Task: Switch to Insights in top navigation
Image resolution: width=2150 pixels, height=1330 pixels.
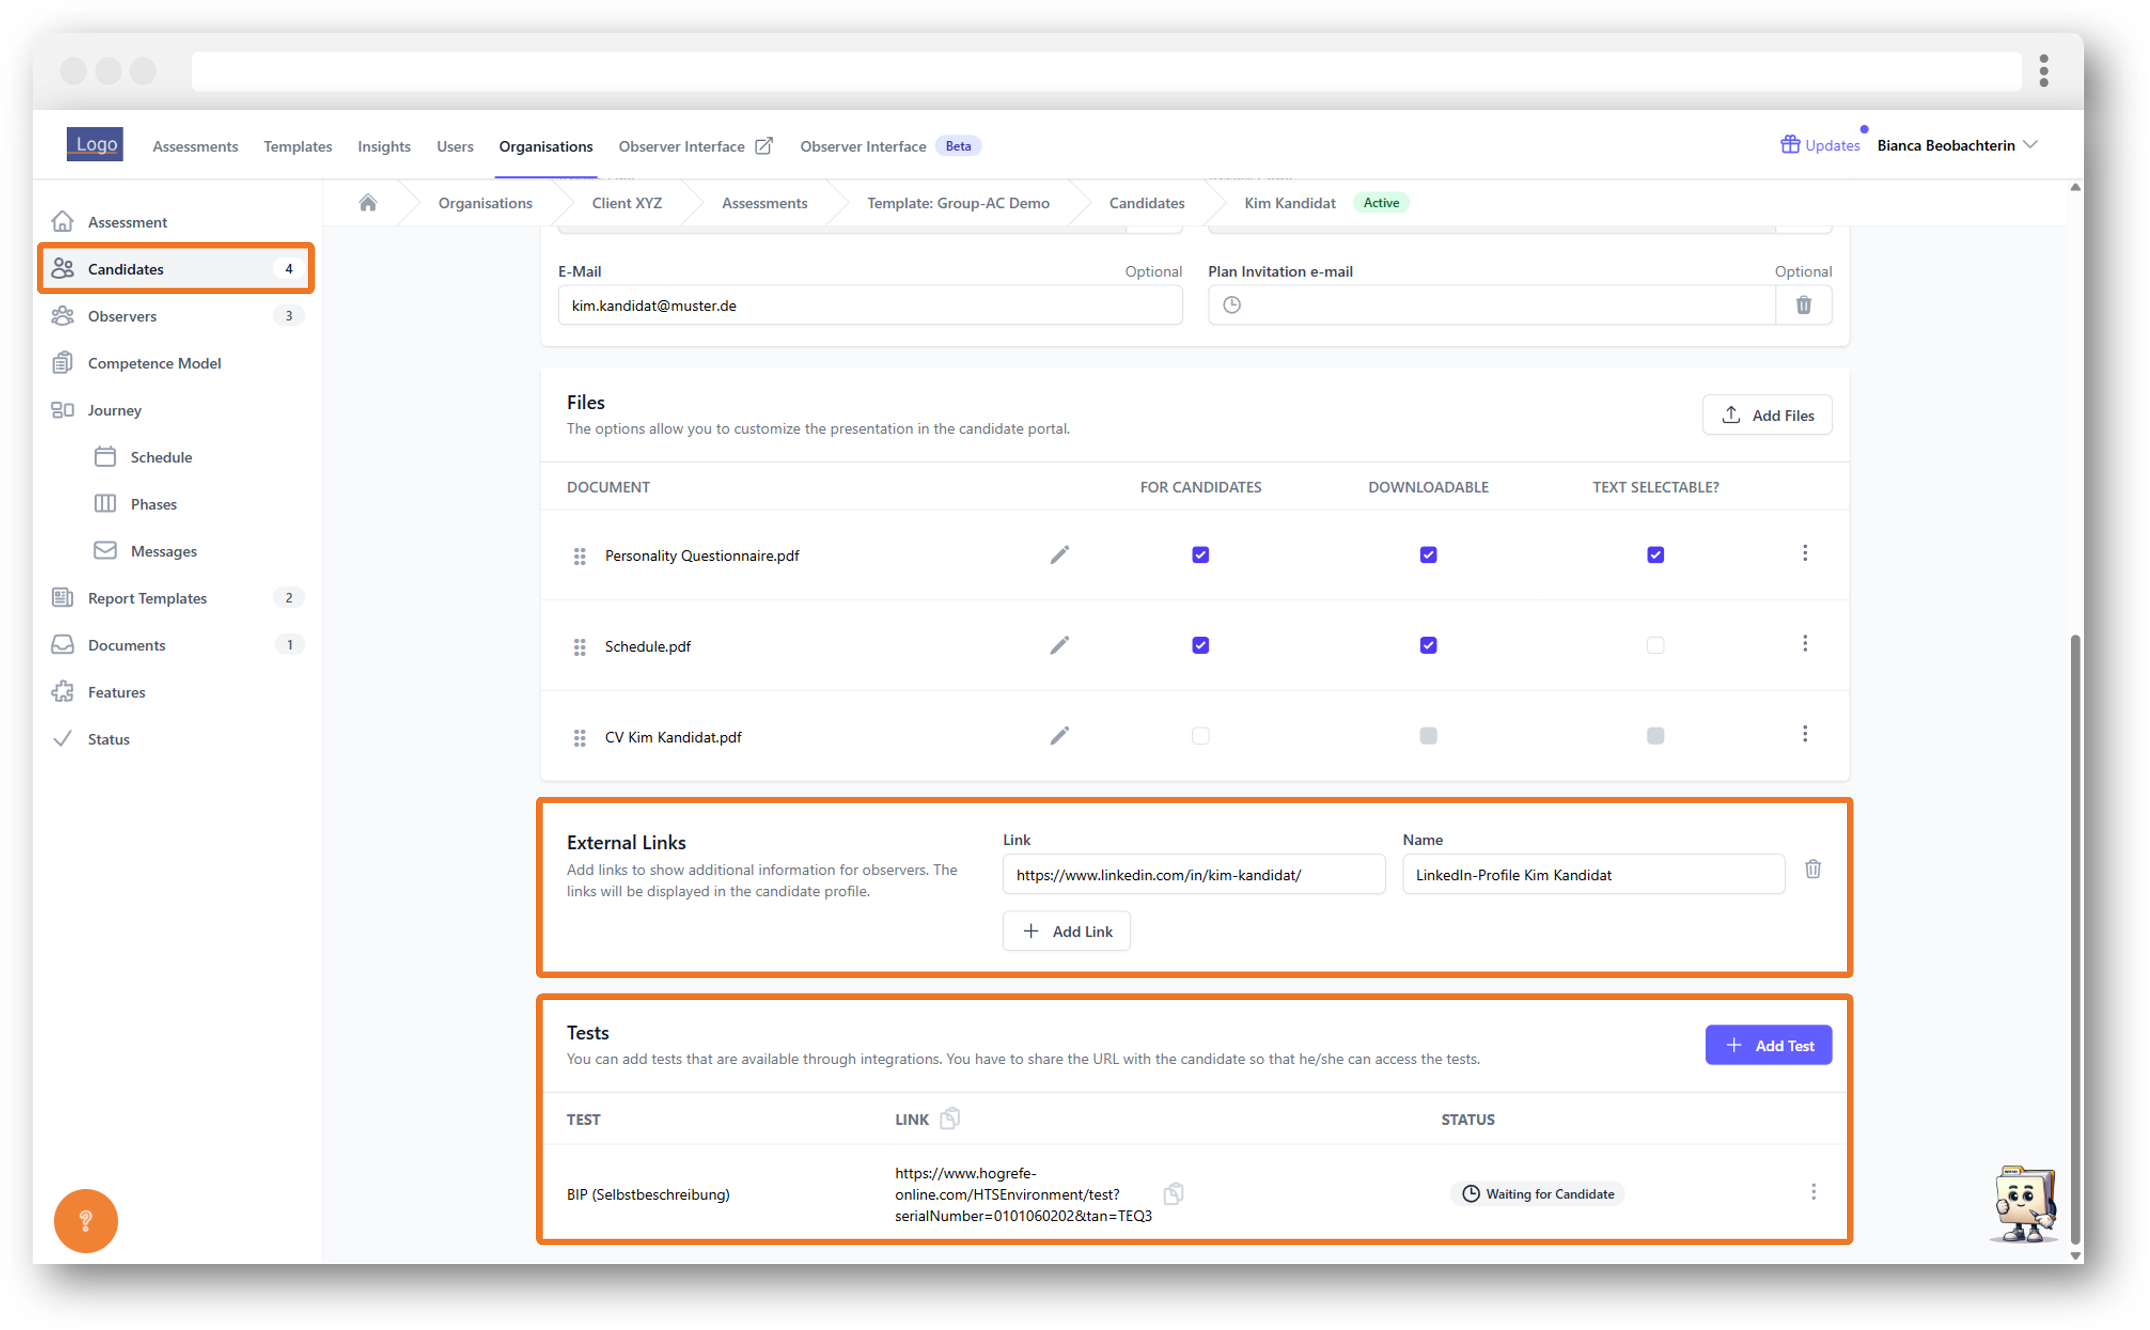Action: tap(383, 146)
